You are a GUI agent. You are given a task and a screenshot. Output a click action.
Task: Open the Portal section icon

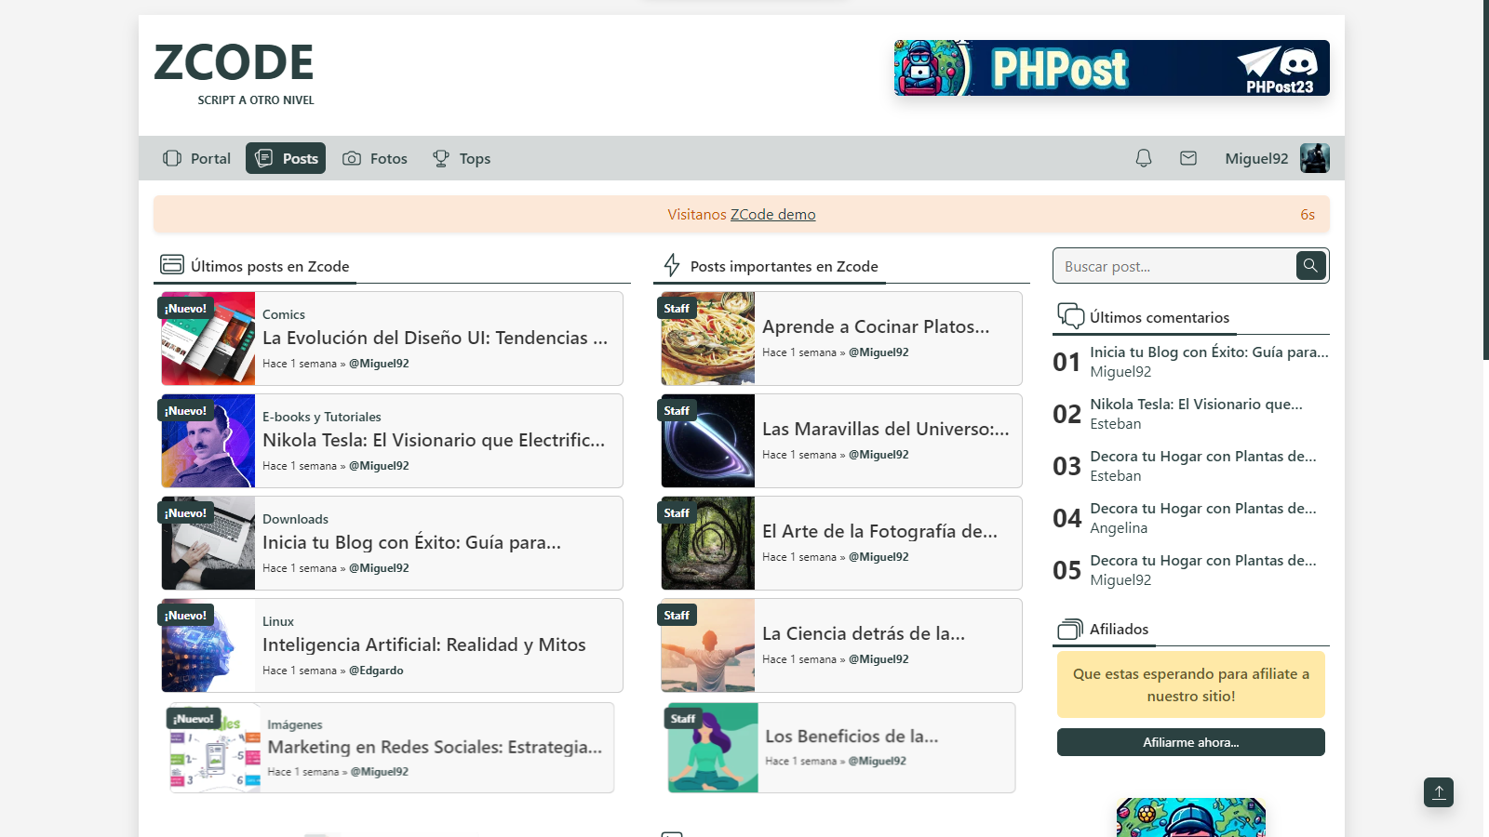click(171, 158)
